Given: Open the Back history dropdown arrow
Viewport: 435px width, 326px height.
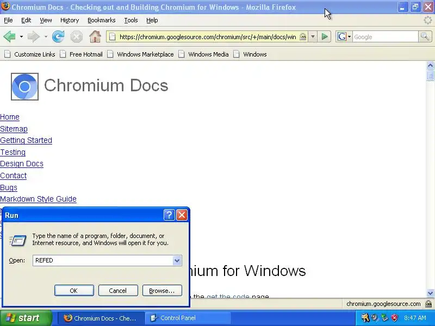Looking at the screenshot, I should (21, 36).
